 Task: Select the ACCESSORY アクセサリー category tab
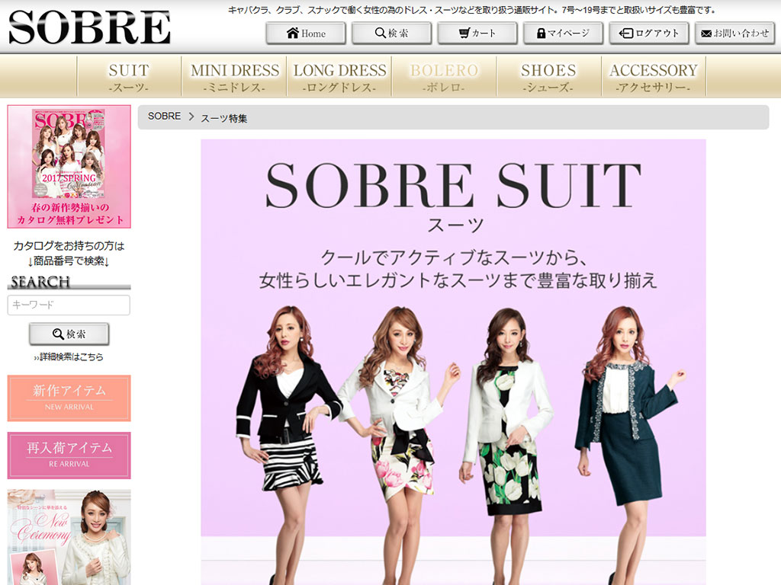(654, 76)
